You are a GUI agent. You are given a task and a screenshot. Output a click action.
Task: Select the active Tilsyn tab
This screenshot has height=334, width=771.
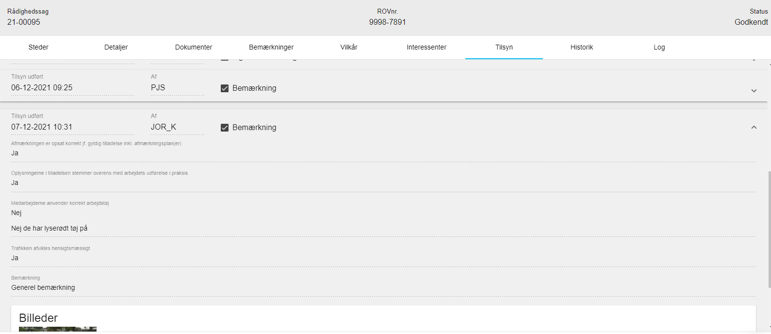[x=504, y=47]
